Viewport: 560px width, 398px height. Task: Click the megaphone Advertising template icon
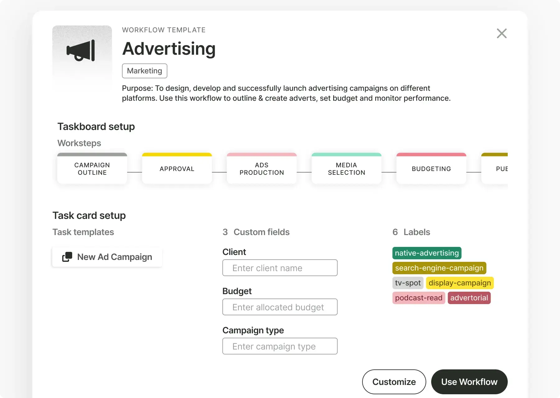[82, 51]
